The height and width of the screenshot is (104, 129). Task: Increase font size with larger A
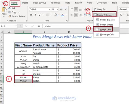click(x=61, y=9)
